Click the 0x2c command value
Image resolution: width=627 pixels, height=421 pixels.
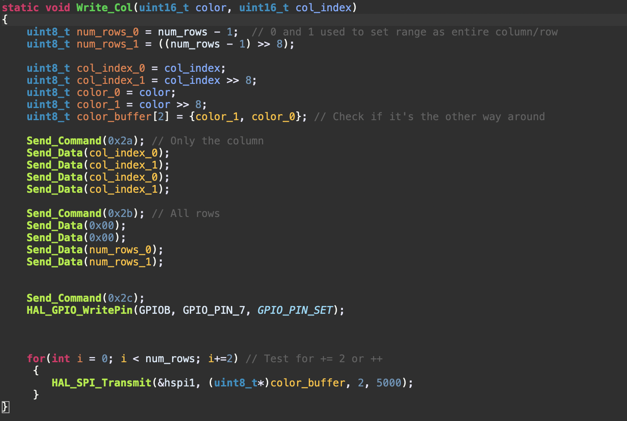(x=120, y=298)
